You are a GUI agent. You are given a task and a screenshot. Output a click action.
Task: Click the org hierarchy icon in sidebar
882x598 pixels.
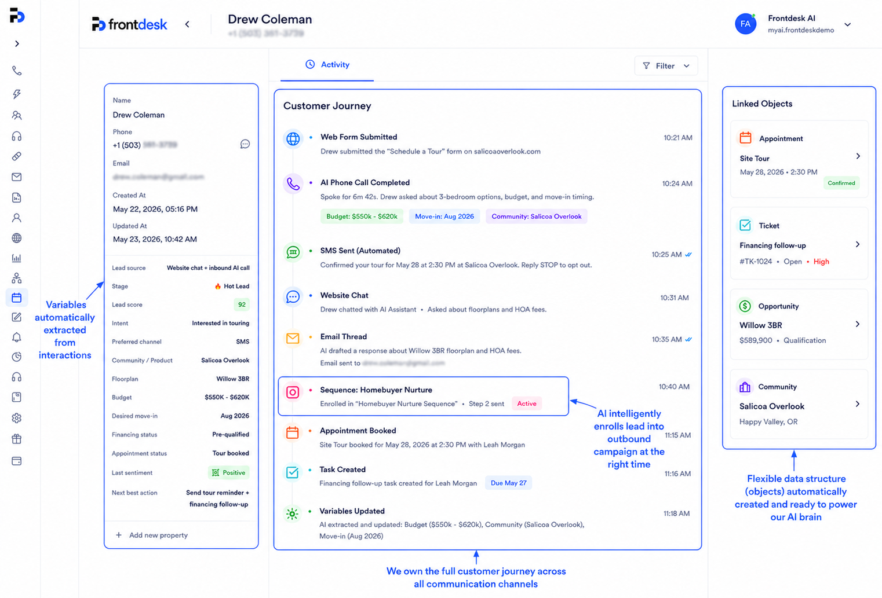pyautogui.click(x=17, y=278)
